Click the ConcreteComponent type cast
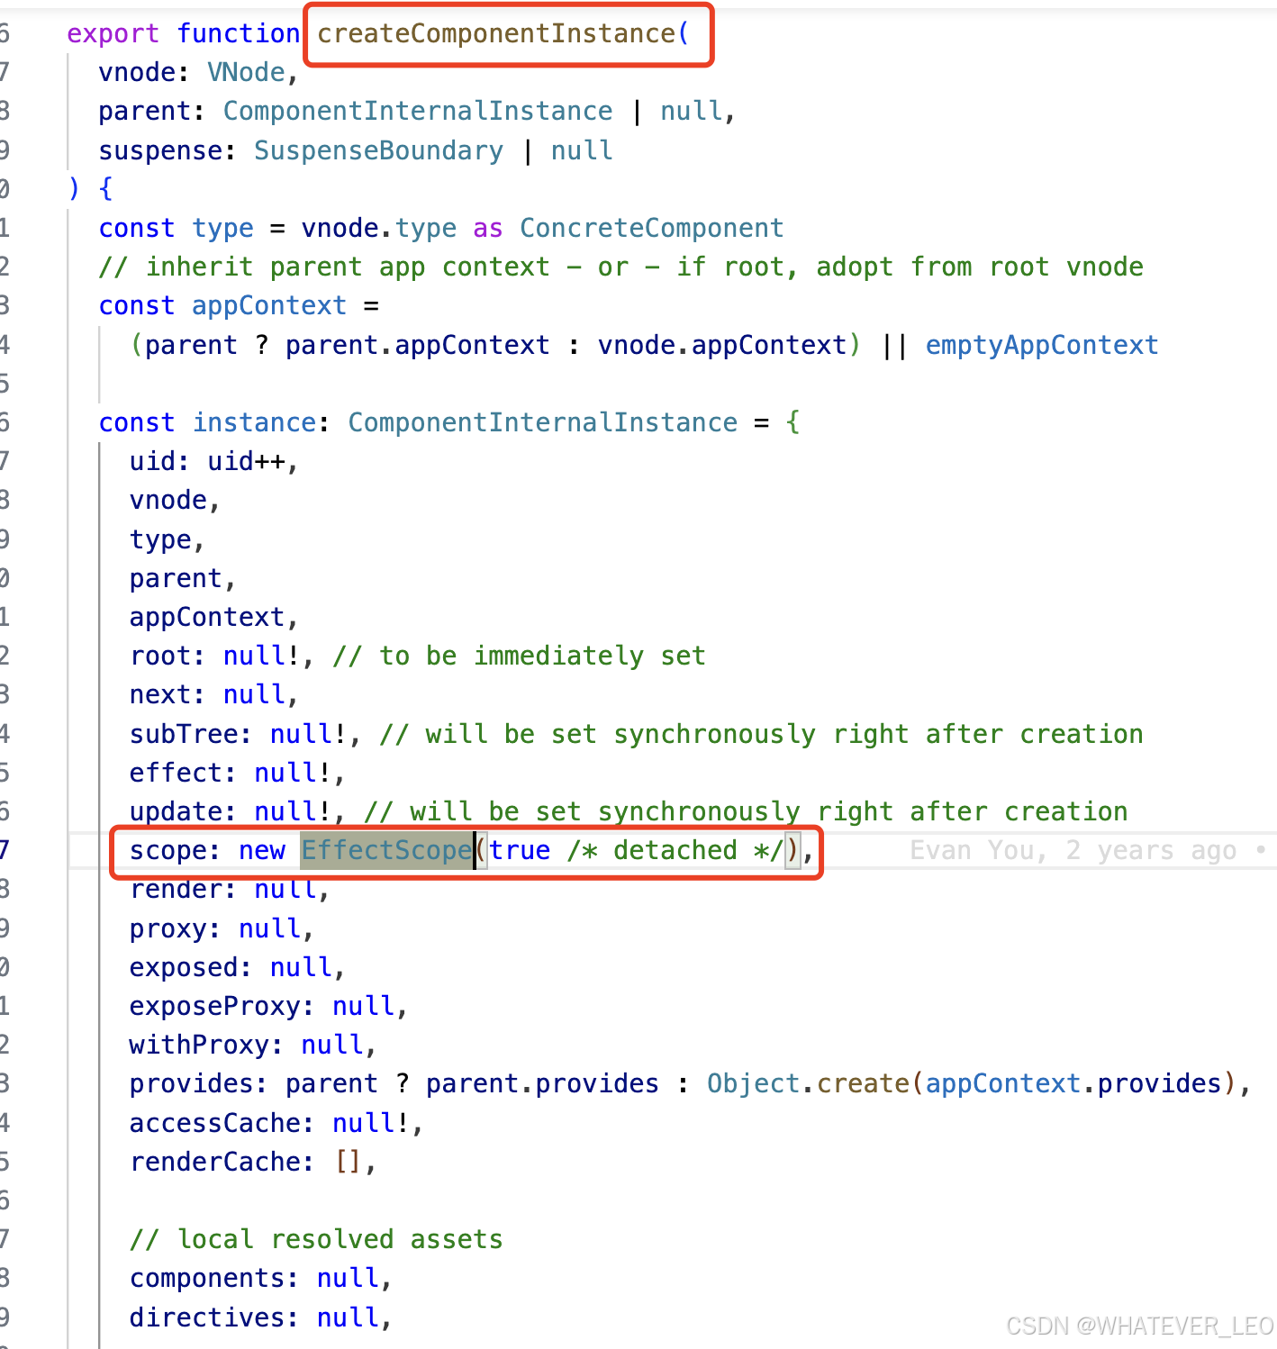Screen dimensions: 1277x1349 [x=651, y=229]
